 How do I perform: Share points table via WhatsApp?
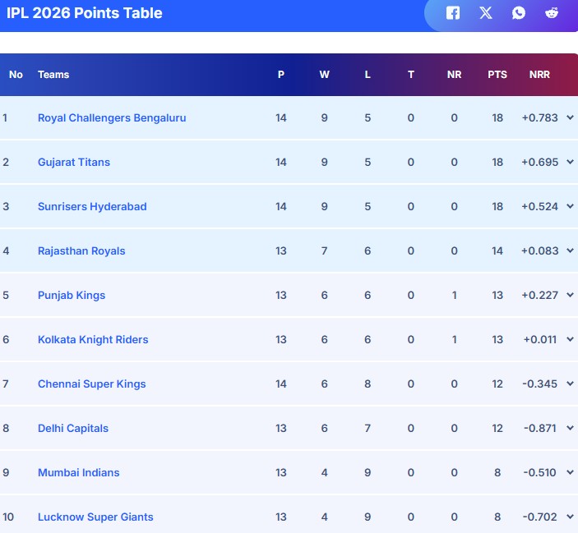point(518,13)
